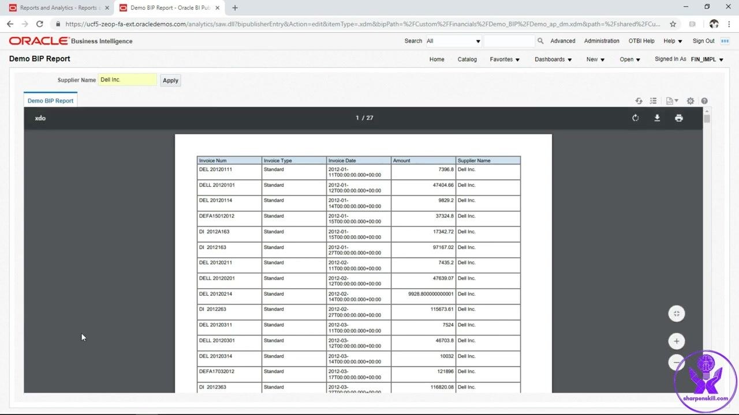Image resolution: width=739 pixels, height=415 pixels.
Task: Click invoice number DEL 20120111
Action: coord(215,169)
